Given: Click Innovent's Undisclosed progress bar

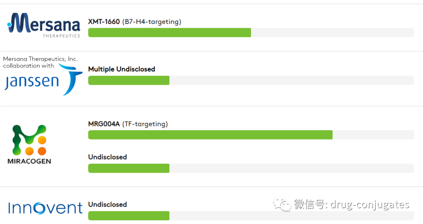Looking at the screenshot, I should [251, 216].
